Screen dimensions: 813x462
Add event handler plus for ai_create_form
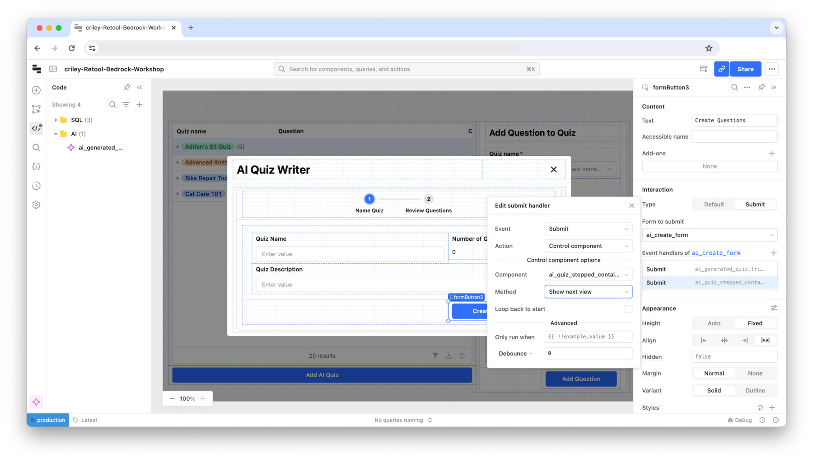click(774, 253)
